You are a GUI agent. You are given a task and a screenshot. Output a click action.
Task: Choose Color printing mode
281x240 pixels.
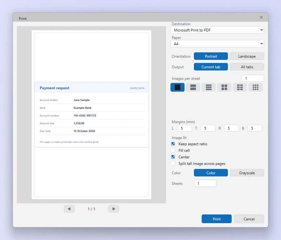(x=211, y=173)
